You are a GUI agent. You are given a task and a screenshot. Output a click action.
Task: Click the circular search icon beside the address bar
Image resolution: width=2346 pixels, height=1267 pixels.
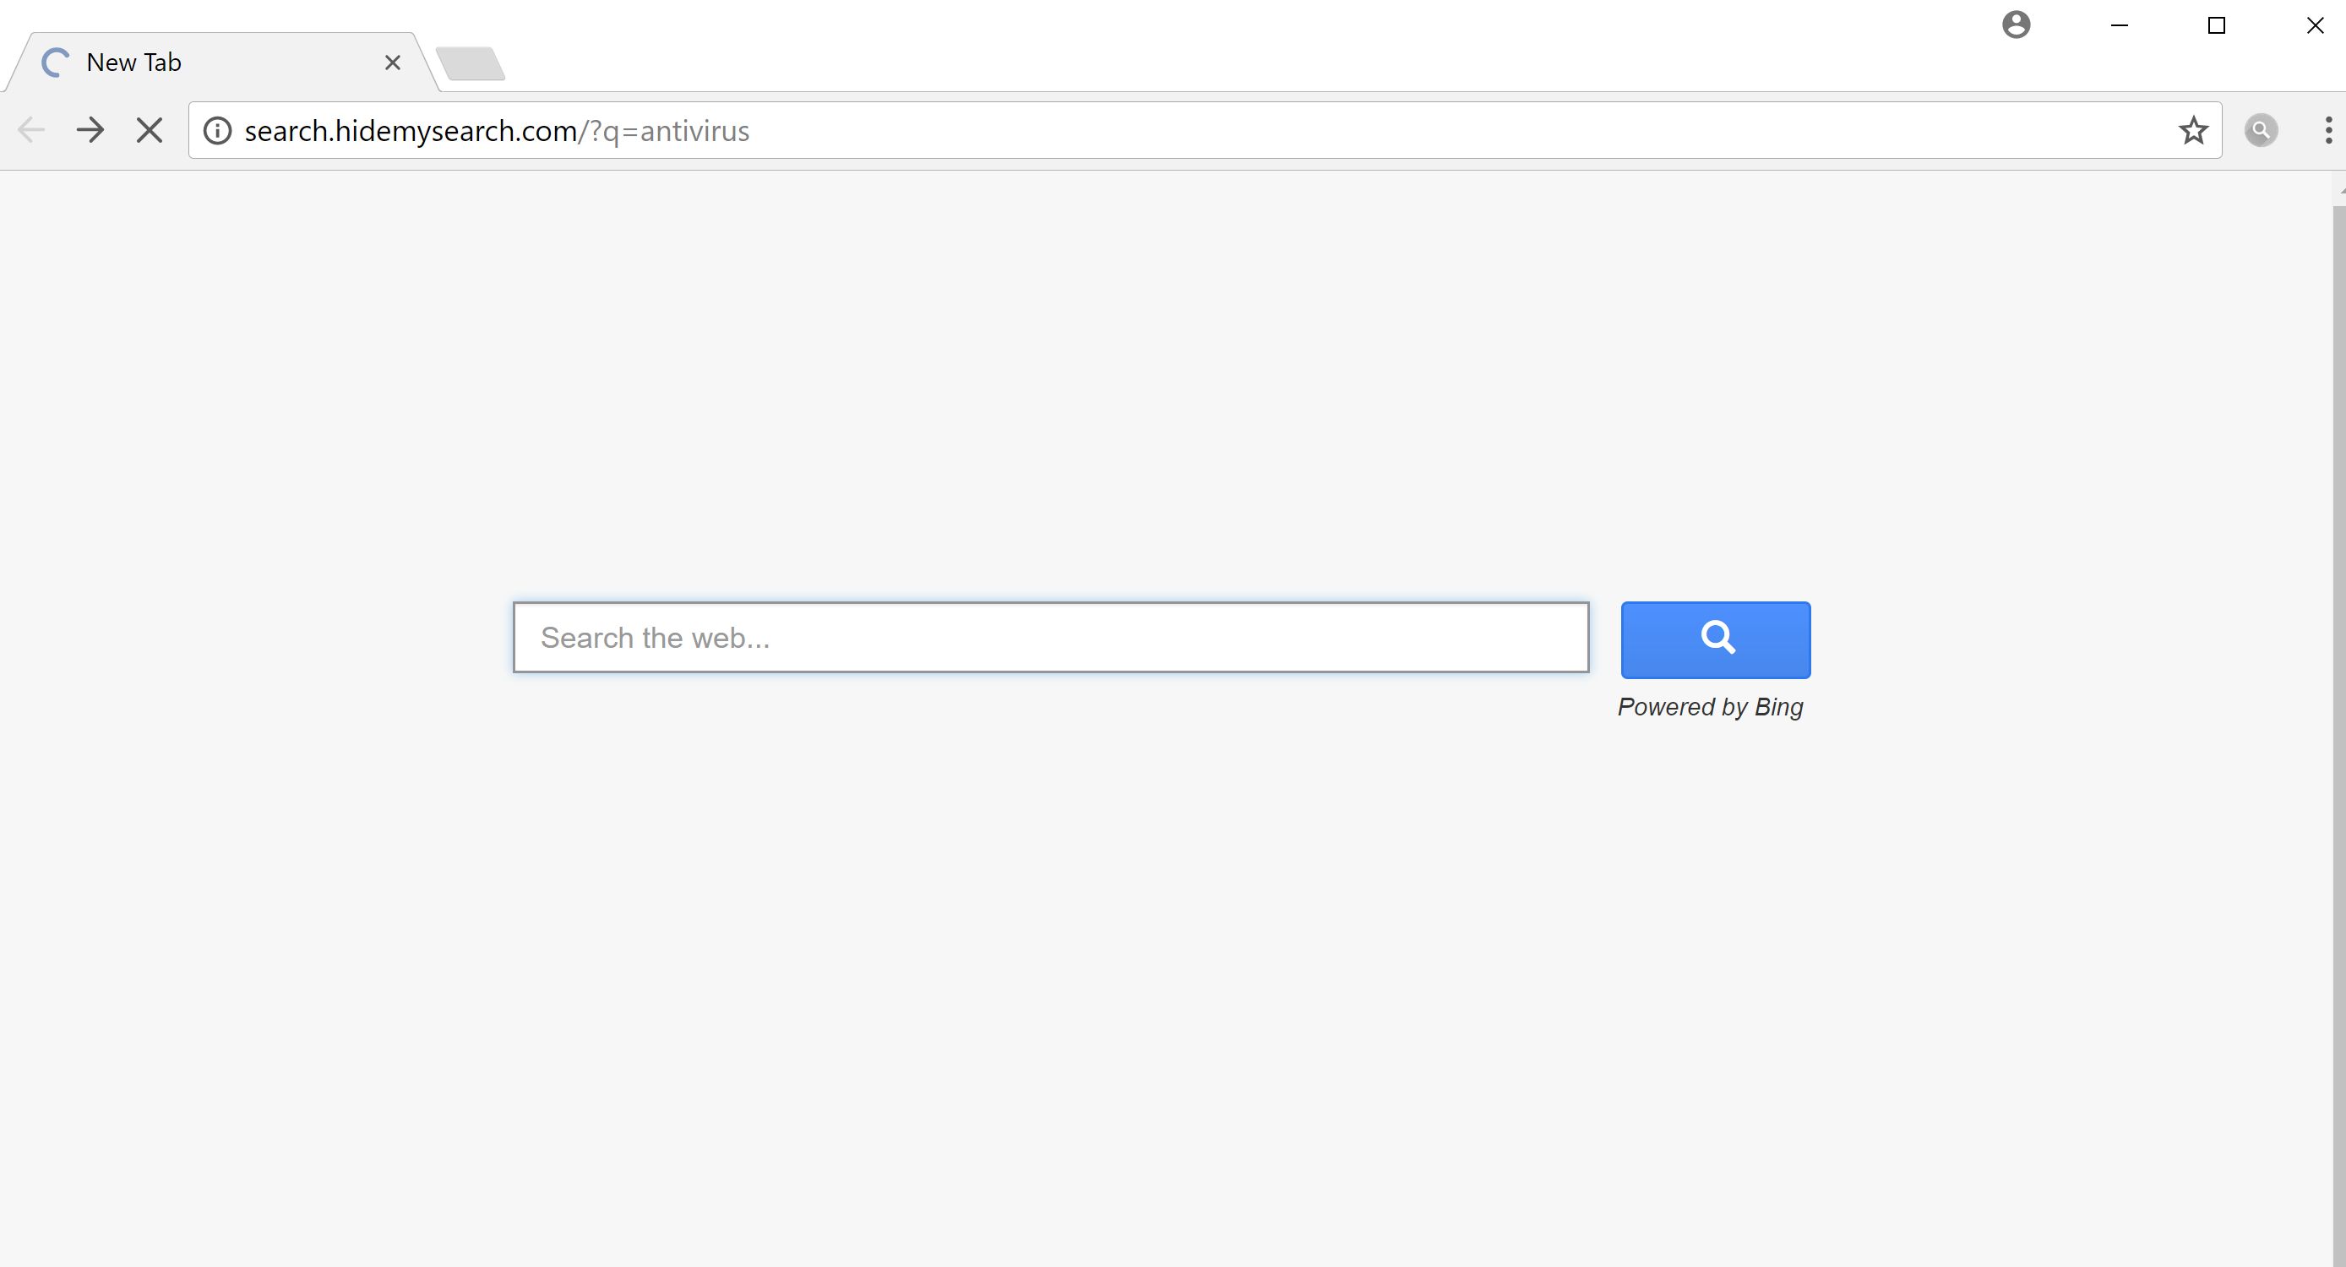2262,130
